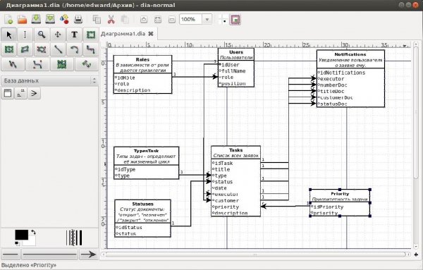Pick the Box shape tool

(x=91, y=35)
